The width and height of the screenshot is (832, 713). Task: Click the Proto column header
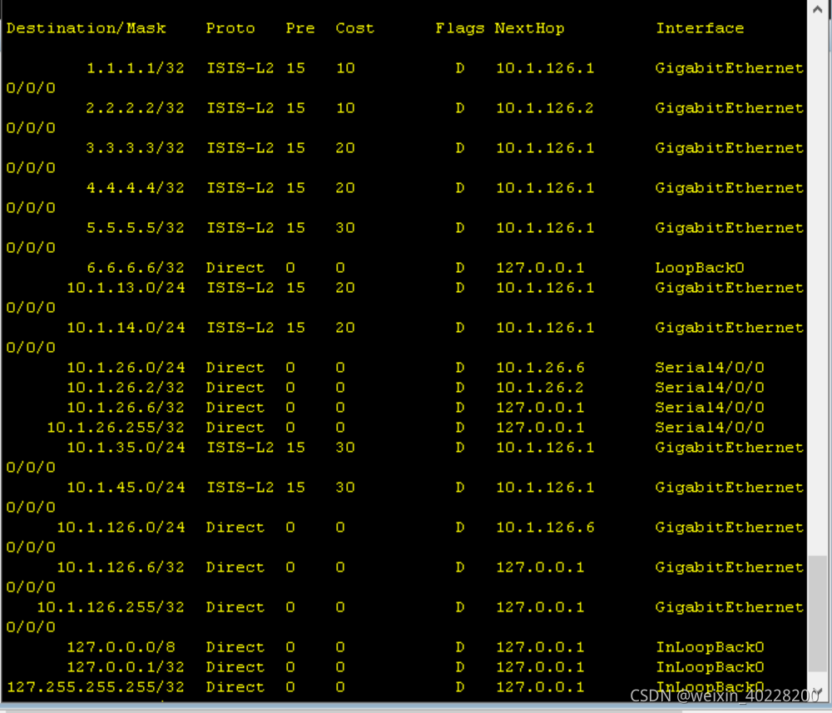coord(230,28)
